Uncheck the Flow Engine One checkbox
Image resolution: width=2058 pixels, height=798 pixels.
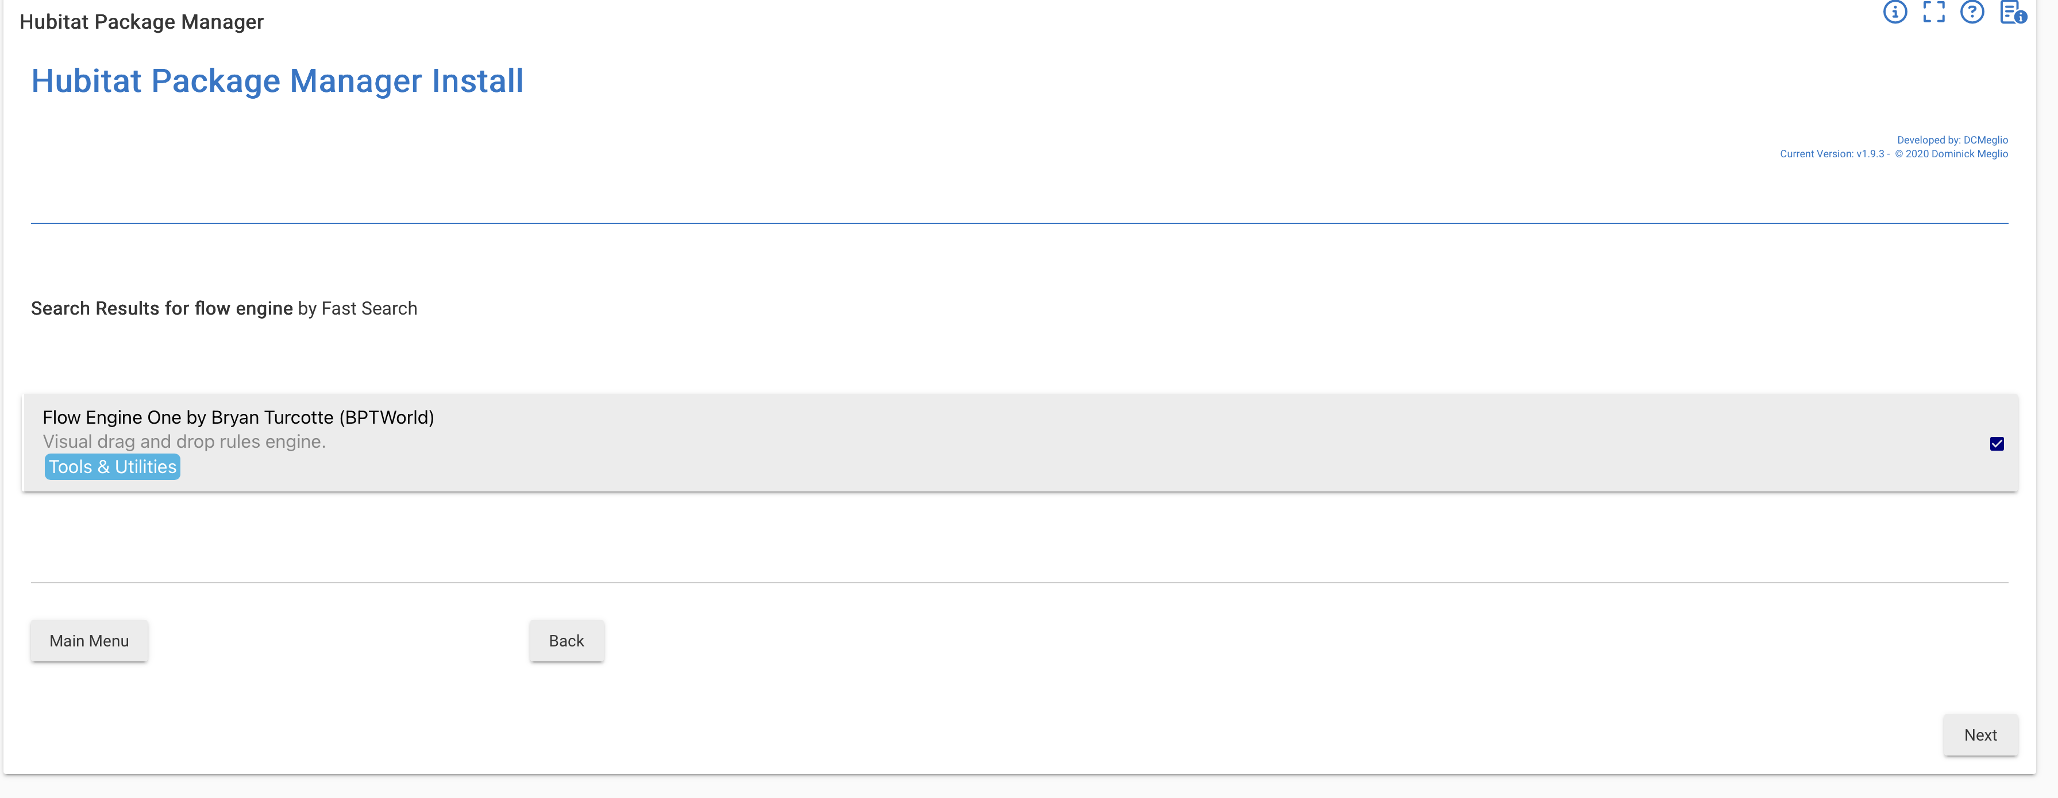point(1997,444)
